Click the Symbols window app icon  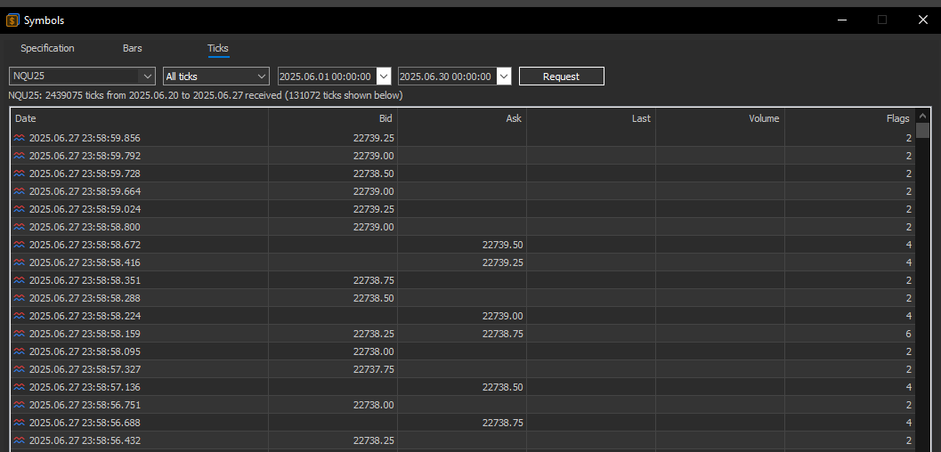[12, 20]
